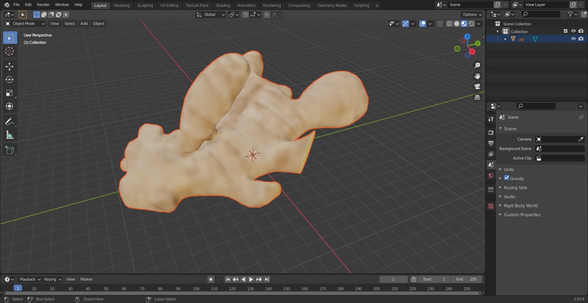Play the animation forward
This screenshot has width=588, height=303.
point(251,279)
